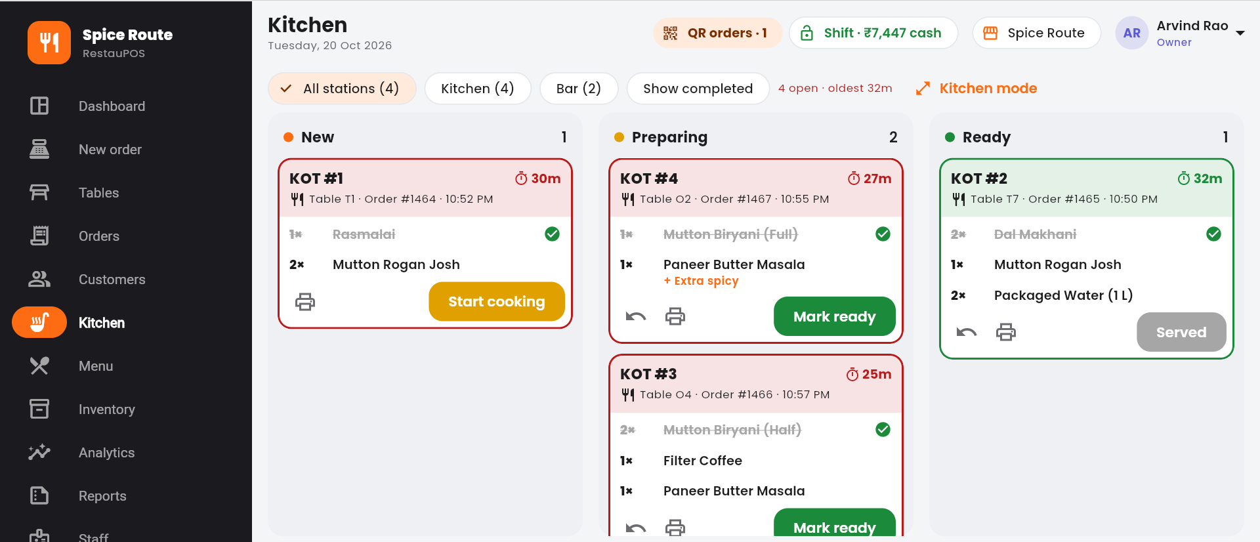Viewport: 1260px width, 542px height.
Task: Open the Dashboard icon in sidebar
Action: (39, 106)
